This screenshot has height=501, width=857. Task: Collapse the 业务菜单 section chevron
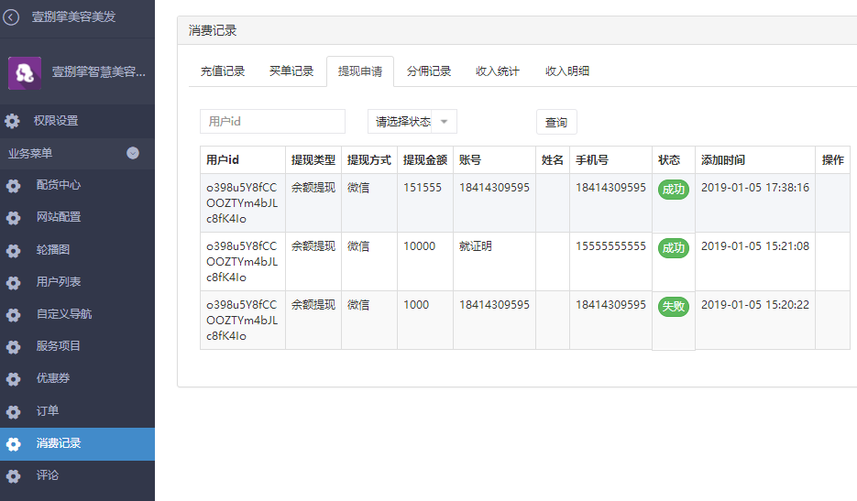pos(133,153)
